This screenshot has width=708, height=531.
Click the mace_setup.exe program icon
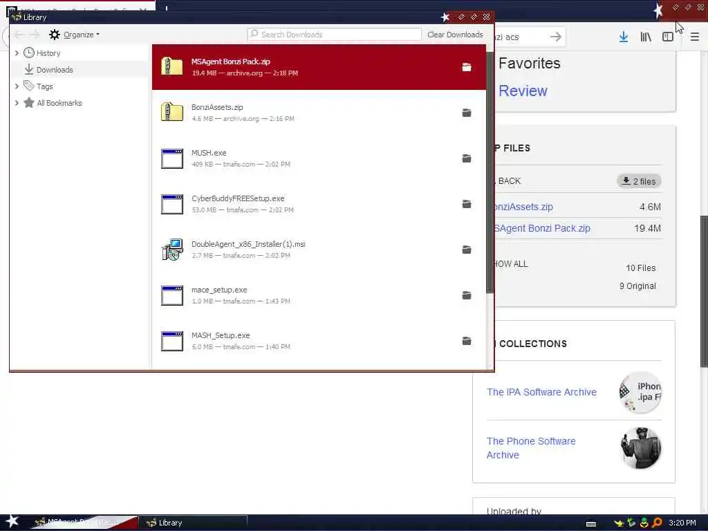point(172,295)
